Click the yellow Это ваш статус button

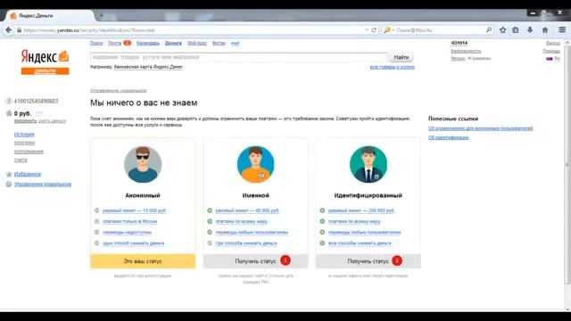click(143, 261)
